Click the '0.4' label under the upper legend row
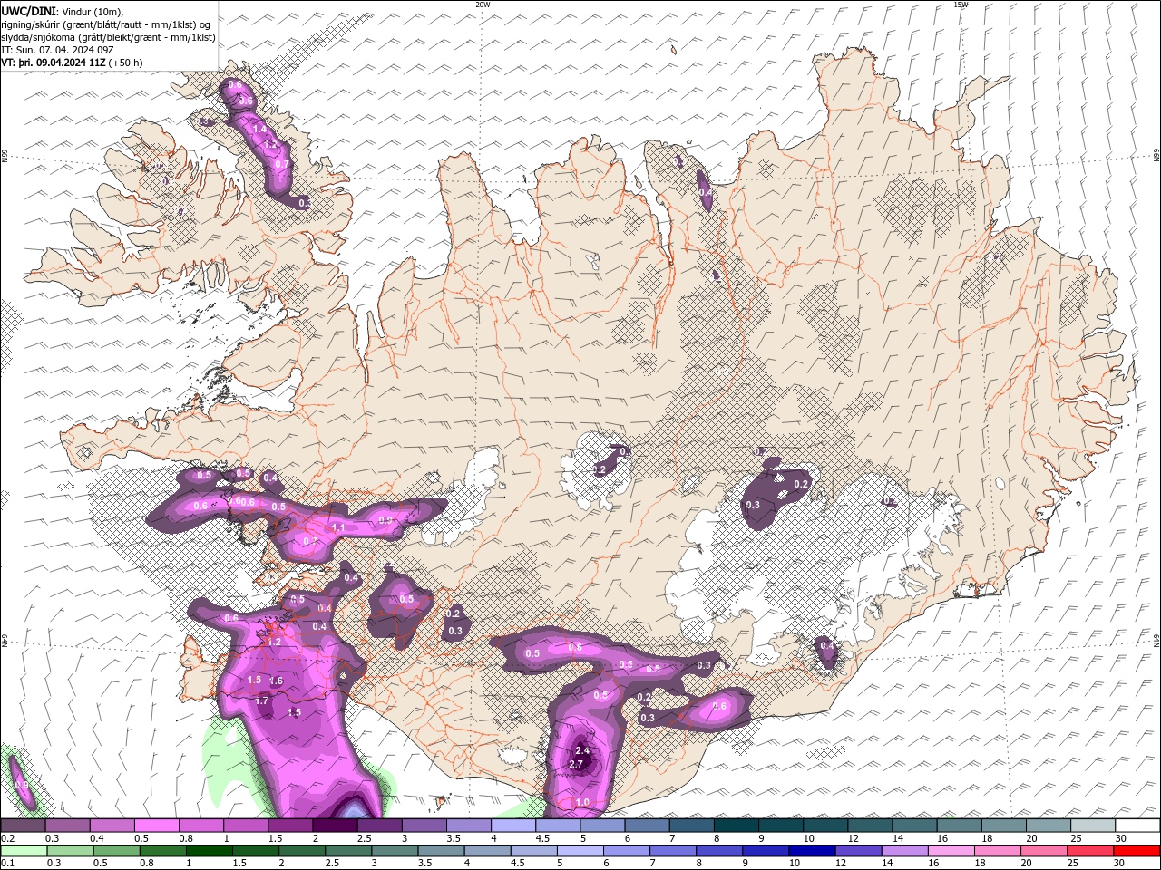 98,838
